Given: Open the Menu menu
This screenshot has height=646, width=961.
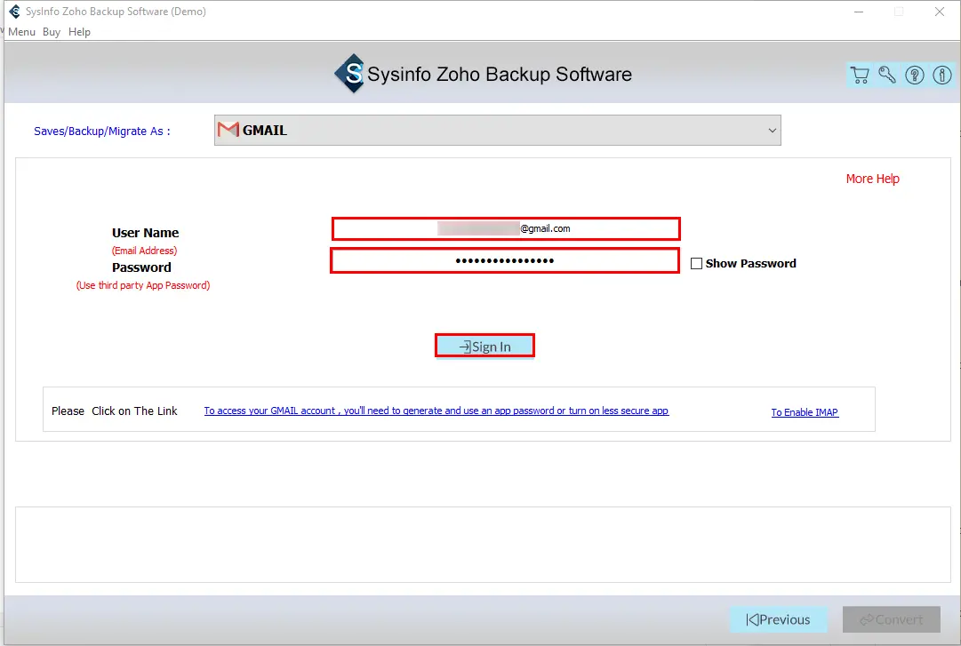Looking at the screenshot, I should 21,32.
